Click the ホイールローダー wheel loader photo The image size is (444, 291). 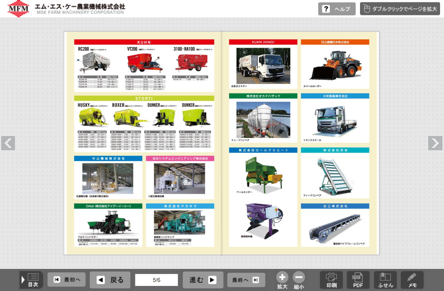(336, 65)
